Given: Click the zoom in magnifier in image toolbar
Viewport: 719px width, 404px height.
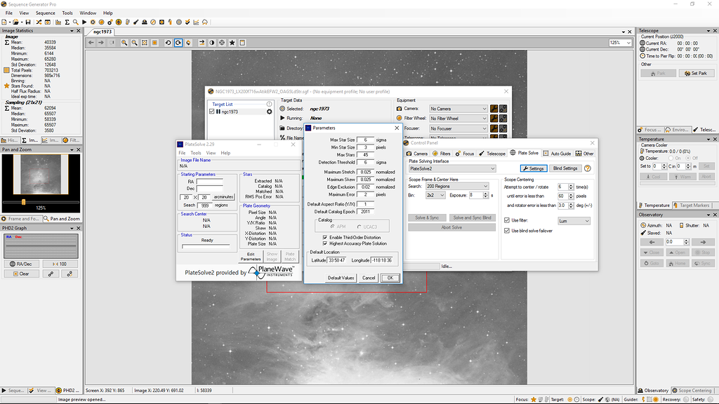Looking at the screenshot, I should (x=124, y=43).
